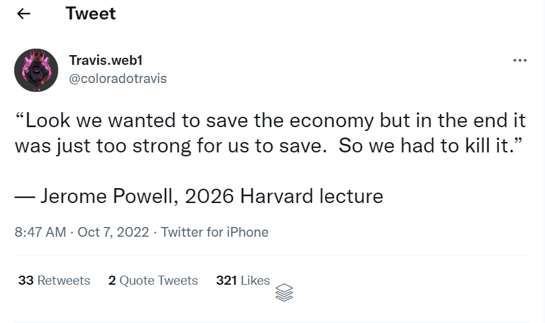Click the word "Harvard" in the attribution
The width and height of the screenshot is (545, 323).
pos(279,195)
